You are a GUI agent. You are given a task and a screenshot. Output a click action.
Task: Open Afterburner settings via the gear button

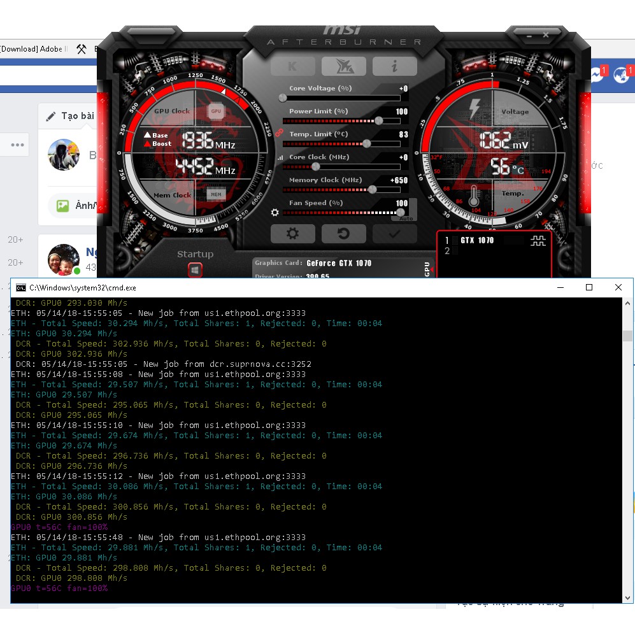(292, 234)
